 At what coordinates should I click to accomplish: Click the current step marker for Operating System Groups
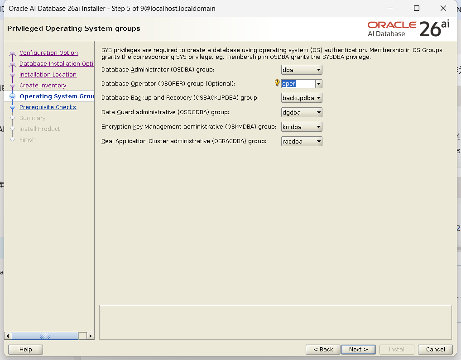click(12, 96)
